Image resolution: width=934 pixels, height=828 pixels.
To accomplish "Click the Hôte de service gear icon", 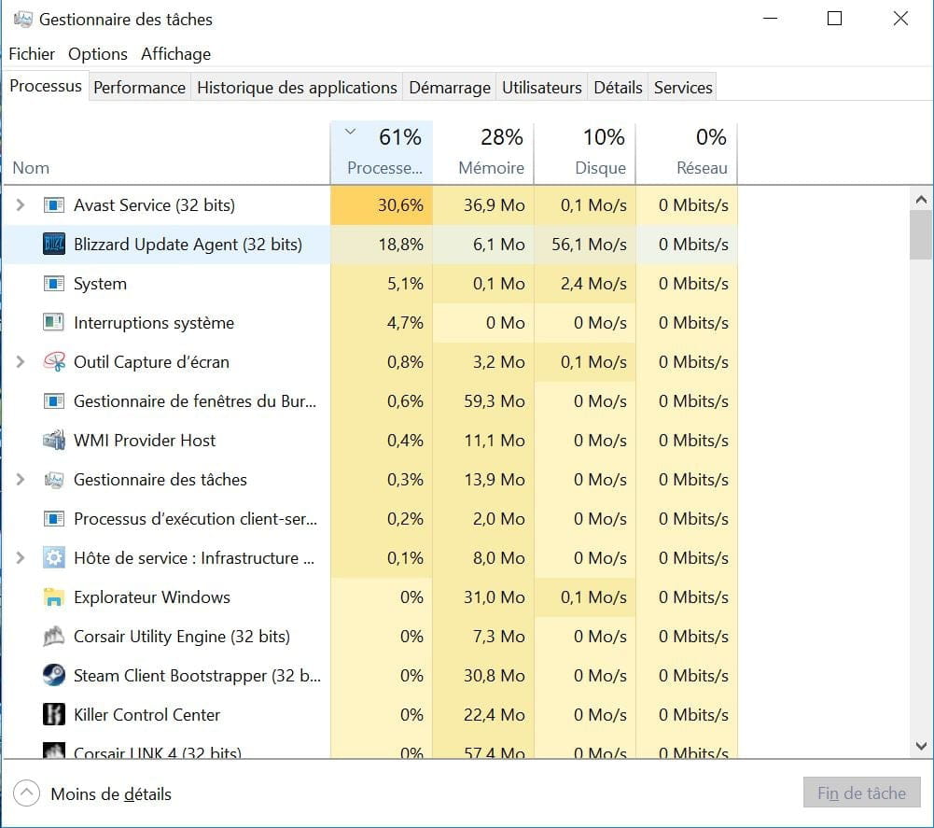I will pos(54,558).
